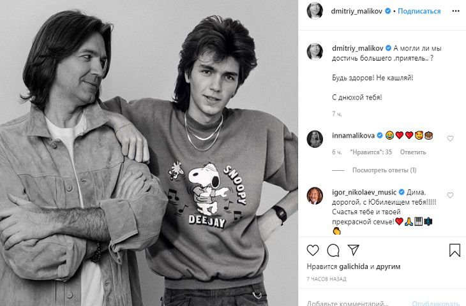Click "Ответить" under innamalikova's comment
The image size is (466, 306).
[412, 152]
